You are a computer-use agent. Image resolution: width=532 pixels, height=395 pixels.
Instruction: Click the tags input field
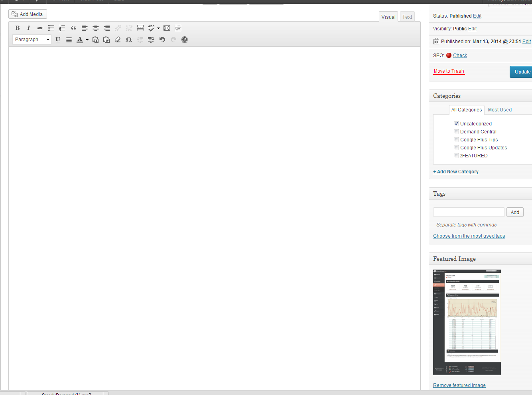[469, 212]
